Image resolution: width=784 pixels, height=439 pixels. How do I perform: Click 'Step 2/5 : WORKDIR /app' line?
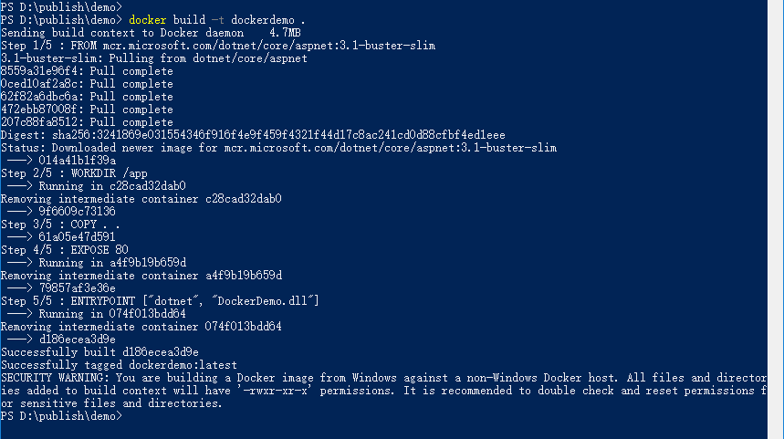point(74,173)
